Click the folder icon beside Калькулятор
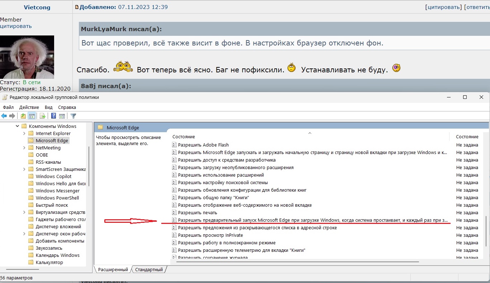The width and height of the screenshot is (490, 283). [31, 262]
